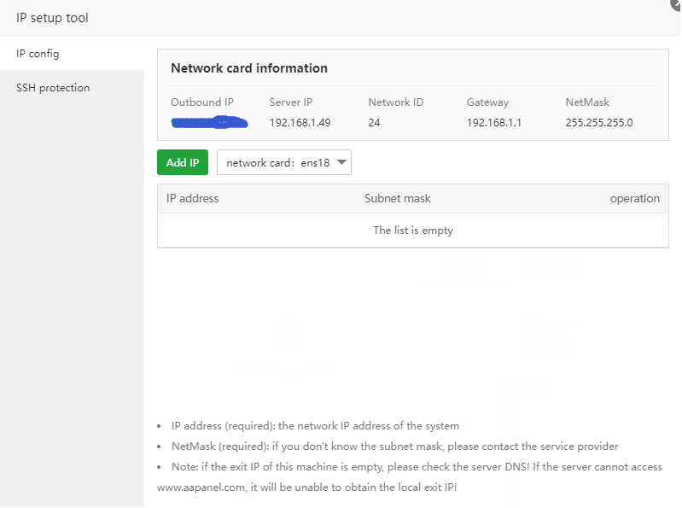Click the Network ID value 24
Screen dimensions: 682x508
point(374,123)
